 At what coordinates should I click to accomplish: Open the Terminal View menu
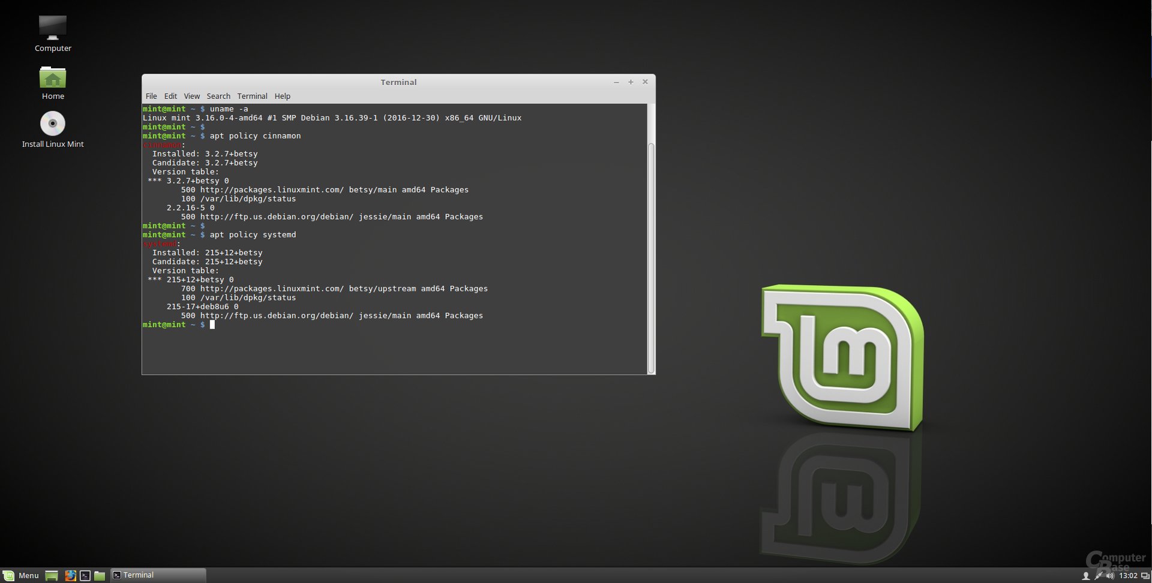[x=191, y=96]
